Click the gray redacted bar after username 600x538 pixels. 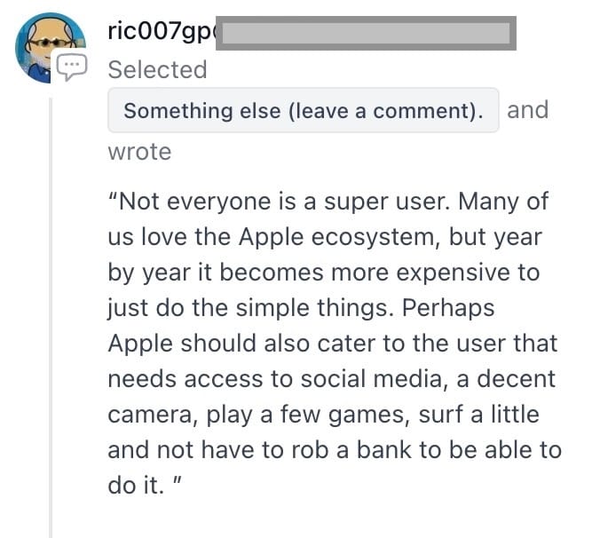[x=364, y=33]
